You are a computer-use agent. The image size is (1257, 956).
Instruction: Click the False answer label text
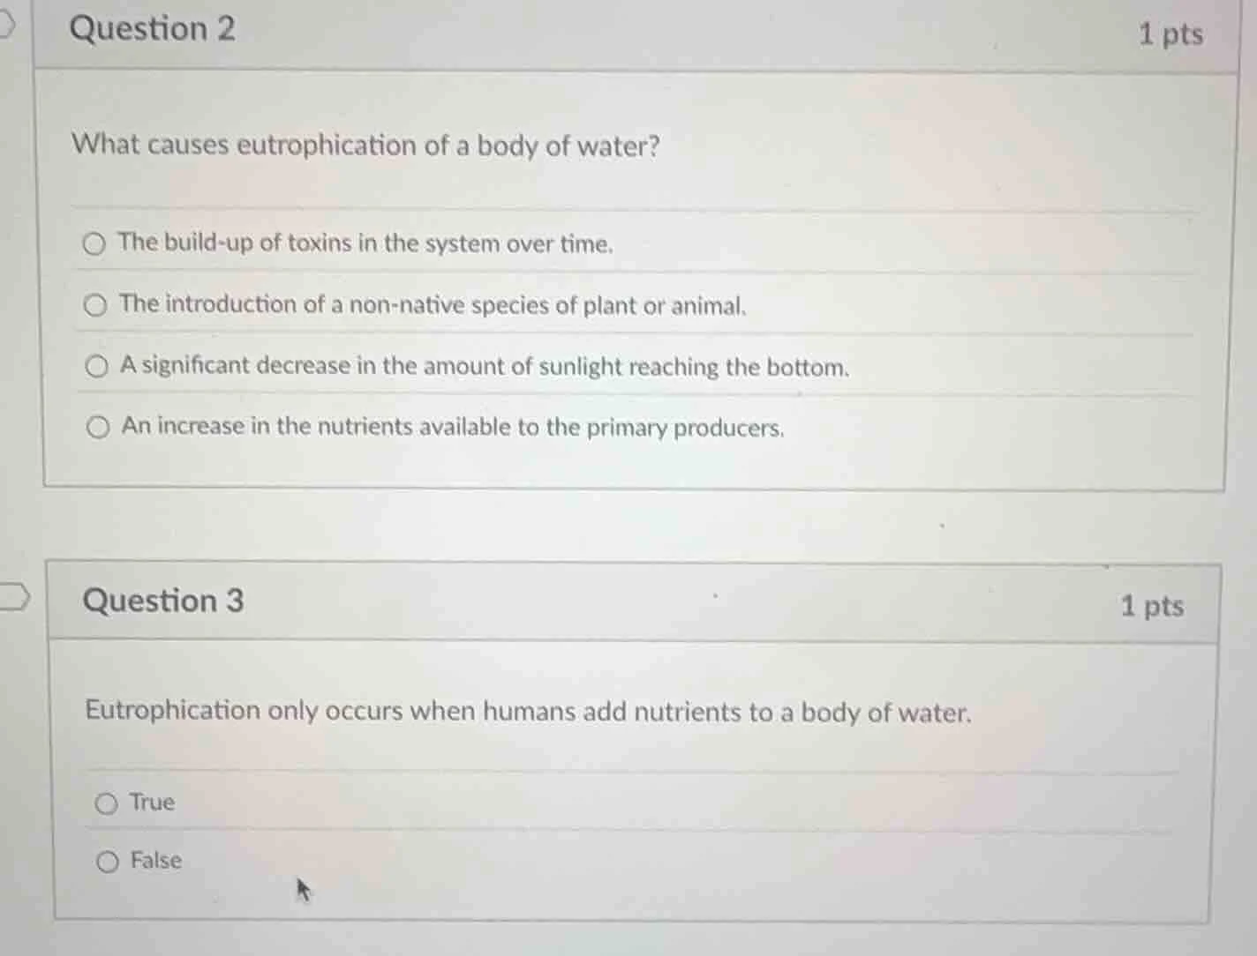[155, 861]
